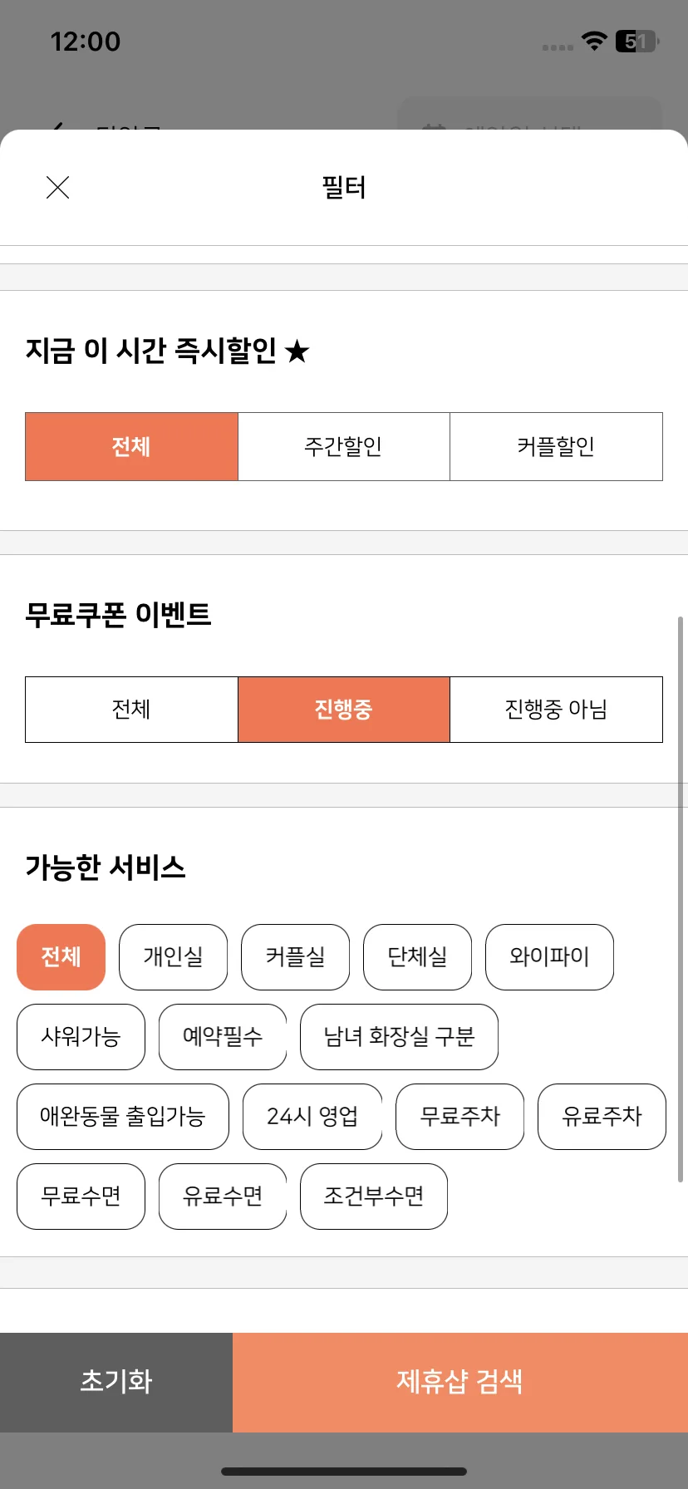Viewport: 688px width, 1489px height.
Task: Select 전체 under 지금 이 시간 즉시할인
Action: (131, 446)
